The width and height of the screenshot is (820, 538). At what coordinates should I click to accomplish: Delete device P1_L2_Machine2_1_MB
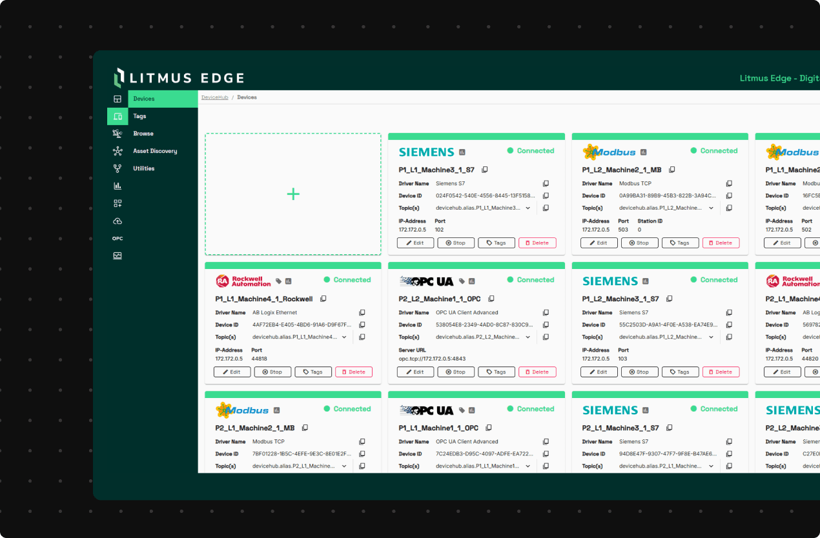click(x=721, y=243)
